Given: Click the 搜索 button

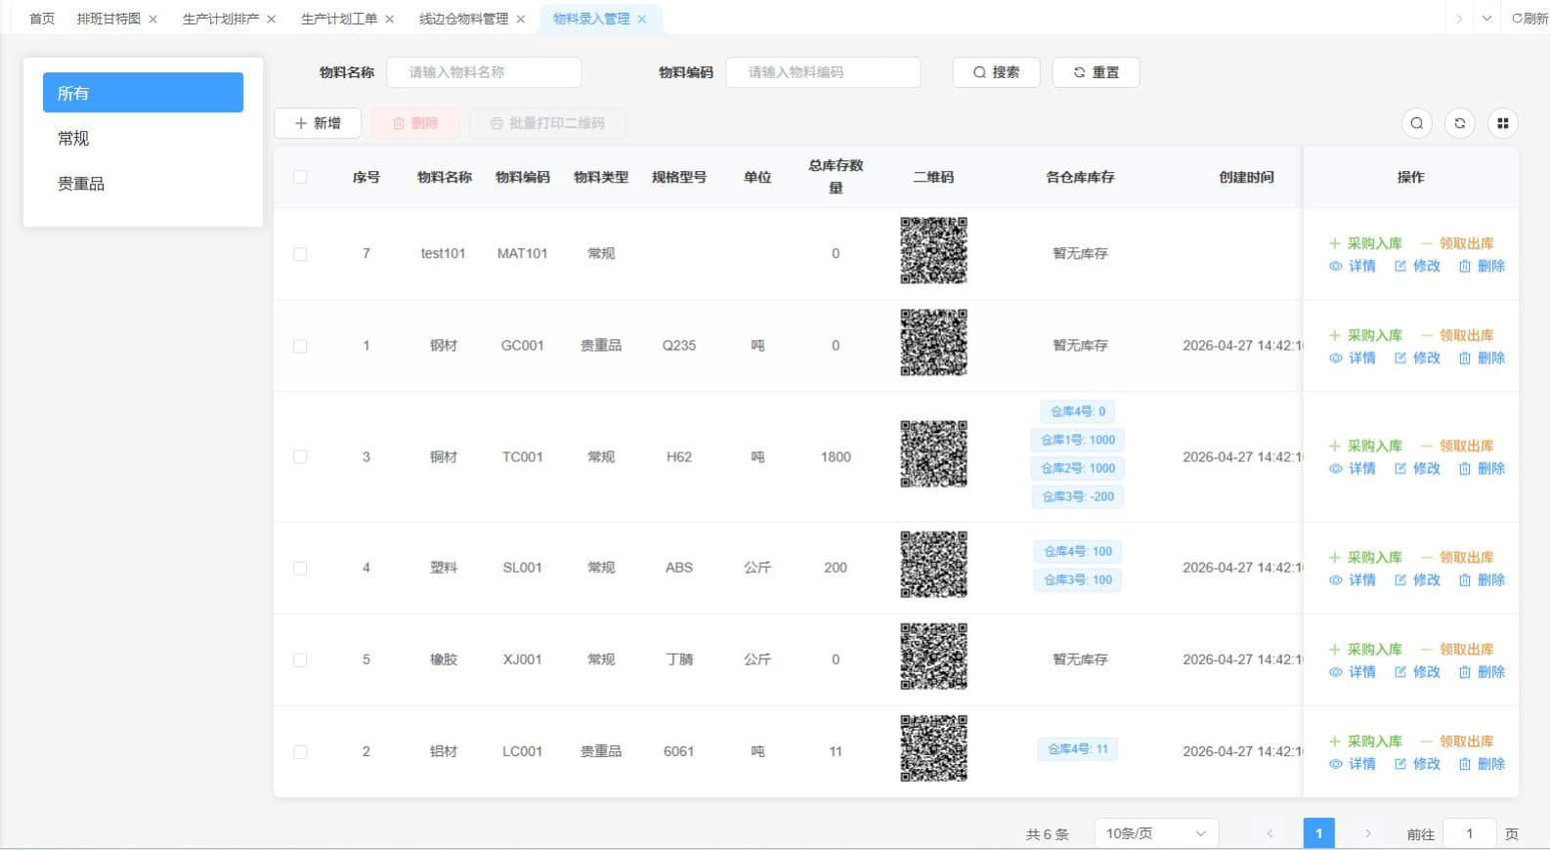Looking at the screenshot, I should pyautogui.click(x=996, y=72).
